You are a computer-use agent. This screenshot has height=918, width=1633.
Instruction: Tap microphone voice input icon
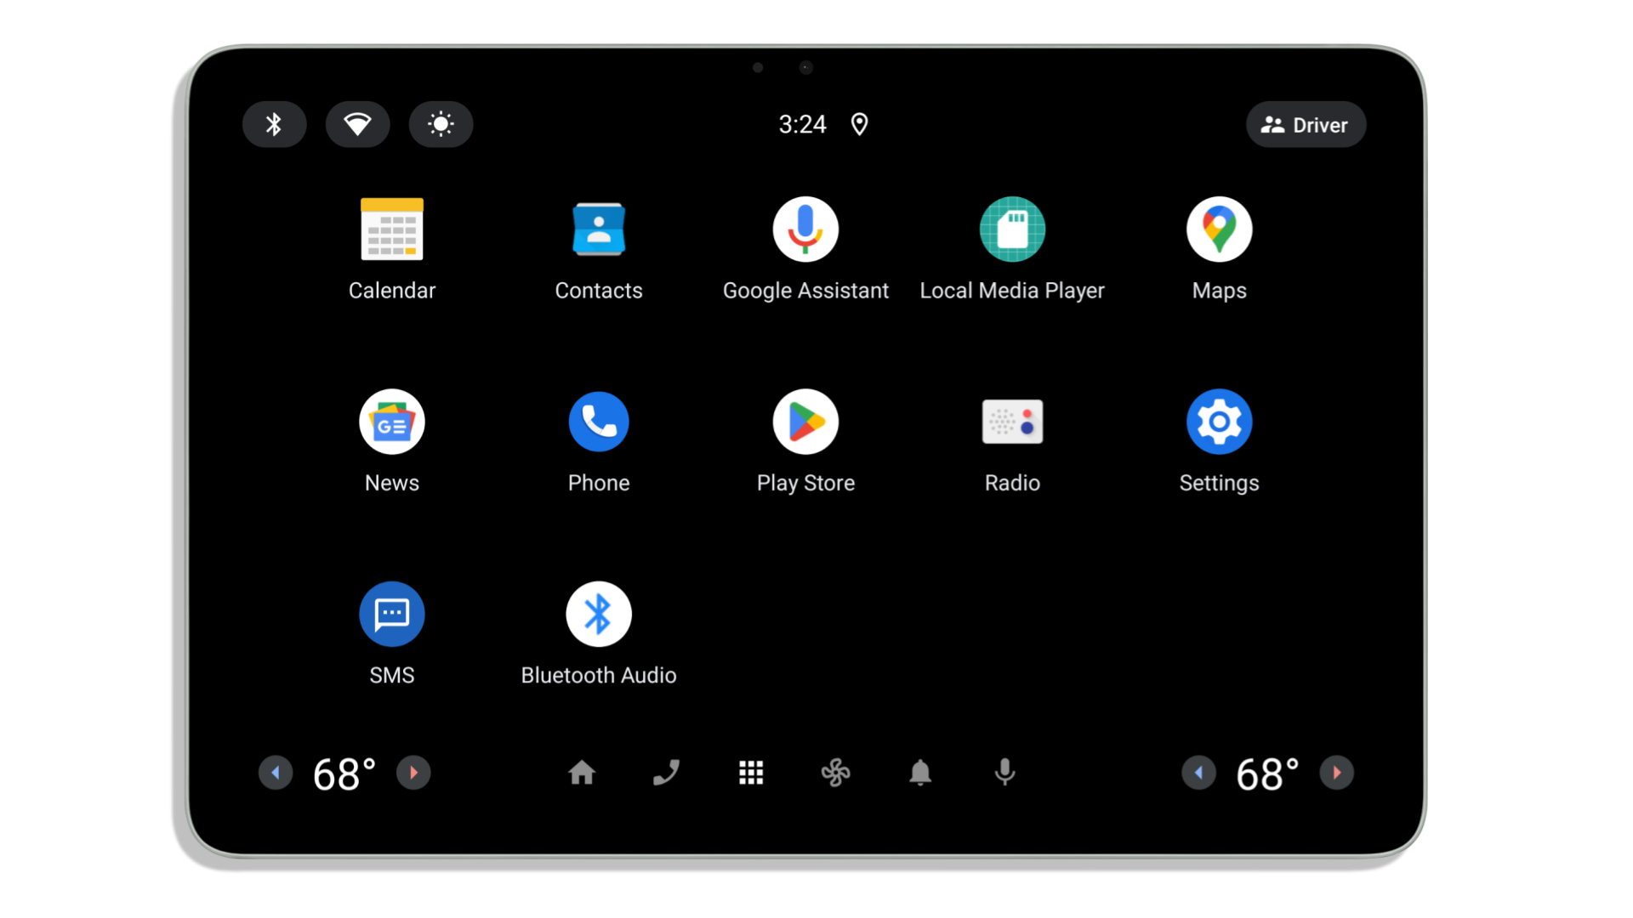(x=1004, y=773)
